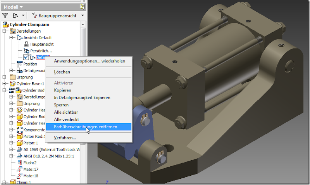Click the Piston Rod component icon
The height and width of the screenshot is (185, 310).
[19, 137]
